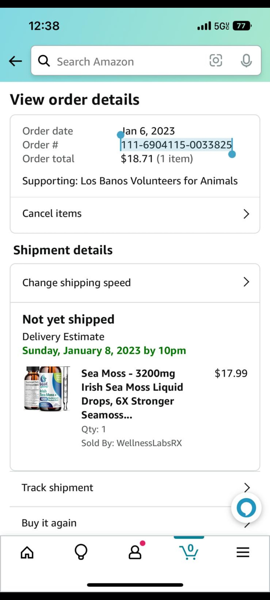Expand Change shipping speed chevron
This screenshot has width=270, height=600.
[x=246, y=282]
